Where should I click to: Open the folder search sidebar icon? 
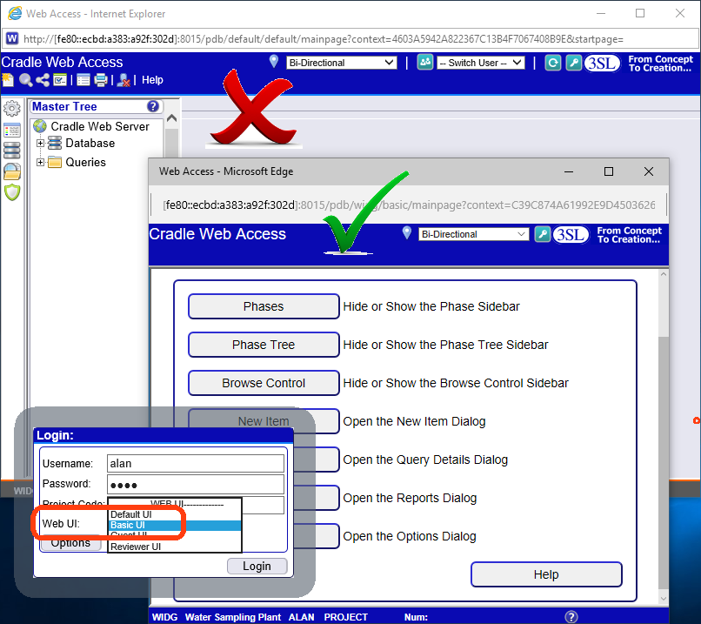pyautogui.click(x=11, y=171)
